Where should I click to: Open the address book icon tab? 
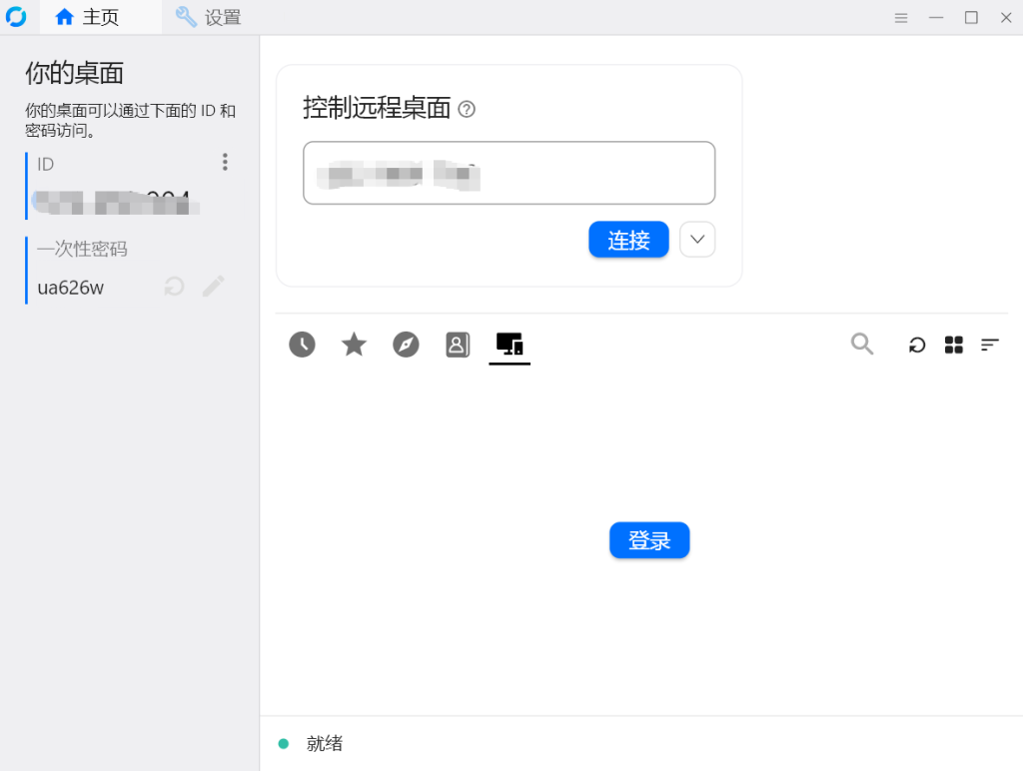coord(458,345)
